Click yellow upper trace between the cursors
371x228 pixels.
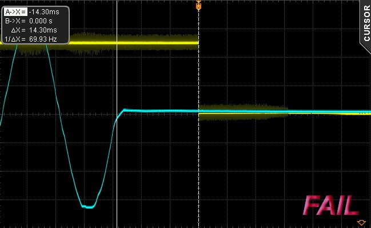pos(158,43)
